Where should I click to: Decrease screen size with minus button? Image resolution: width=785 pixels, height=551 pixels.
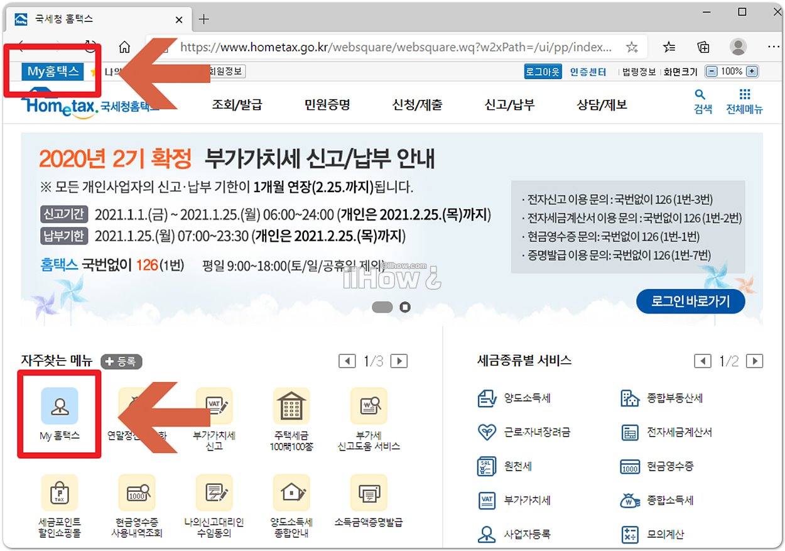pos(712,72)
